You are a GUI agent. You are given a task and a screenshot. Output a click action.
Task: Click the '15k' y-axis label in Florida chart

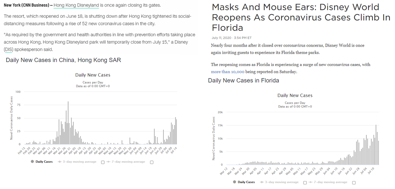(220, 125)
